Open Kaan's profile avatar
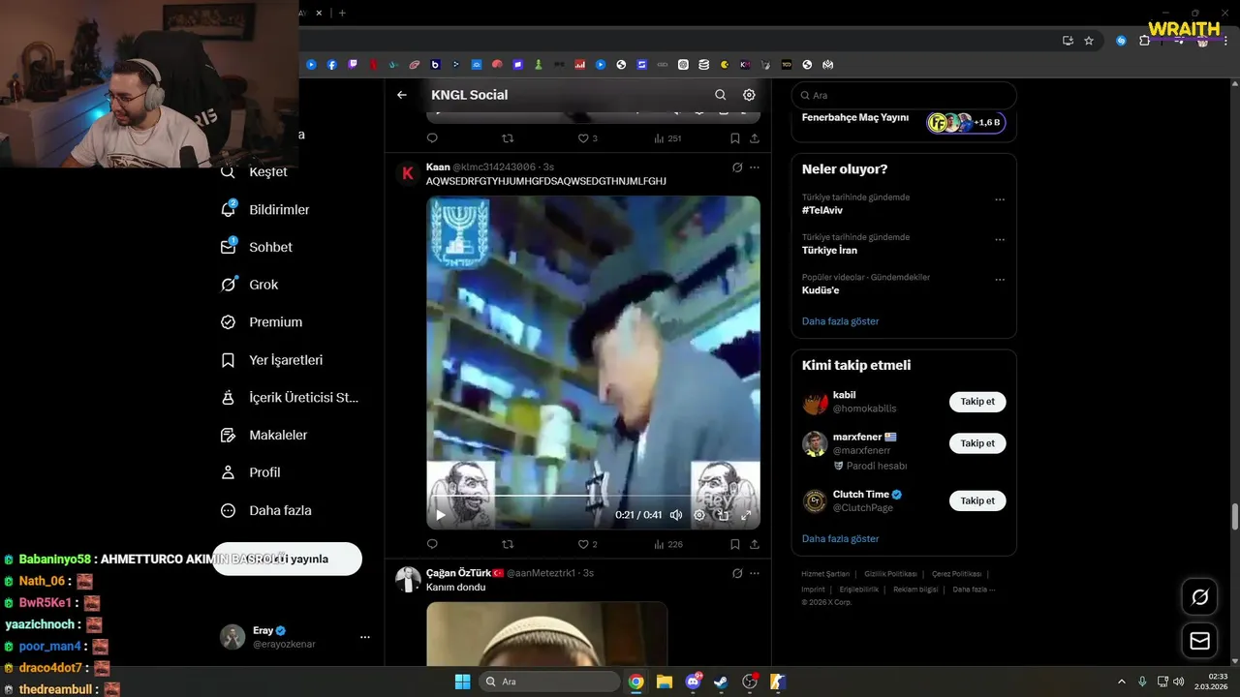Image resolution: width=1240 pixels, height=697 pixels. (408, 174)
